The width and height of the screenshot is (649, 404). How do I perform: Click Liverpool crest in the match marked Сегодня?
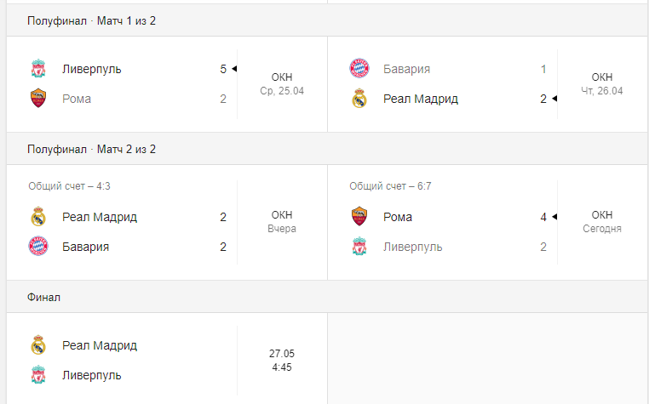[359, 247]
